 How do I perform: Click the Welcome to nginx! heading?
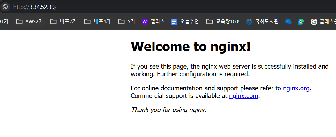(190, 47)
